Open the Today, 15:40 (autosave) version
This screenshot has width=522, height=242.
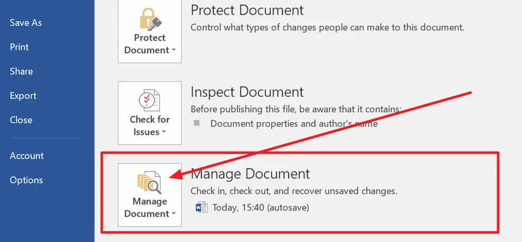[x=261, y=207]
